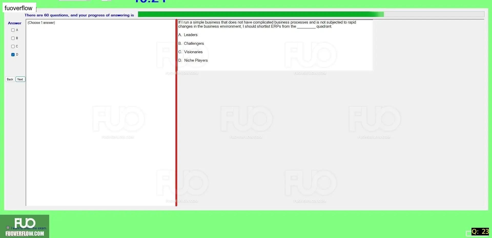The width and height of the screenshot is (492, 238).
Task: Check answer option A checkbox
Action: tap(13, 30)
